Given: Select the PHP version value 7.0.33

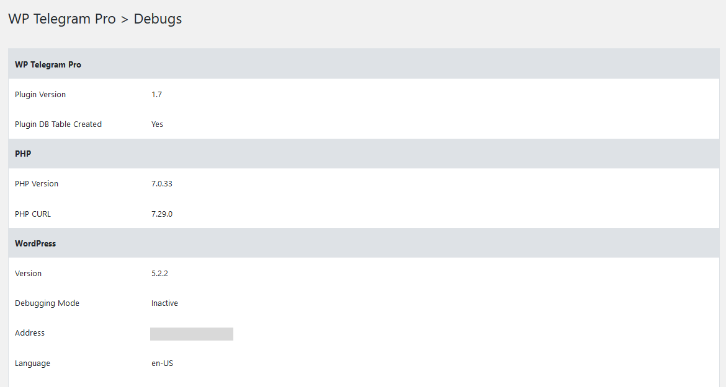Looking at the screenshot, I should (161, 184).
